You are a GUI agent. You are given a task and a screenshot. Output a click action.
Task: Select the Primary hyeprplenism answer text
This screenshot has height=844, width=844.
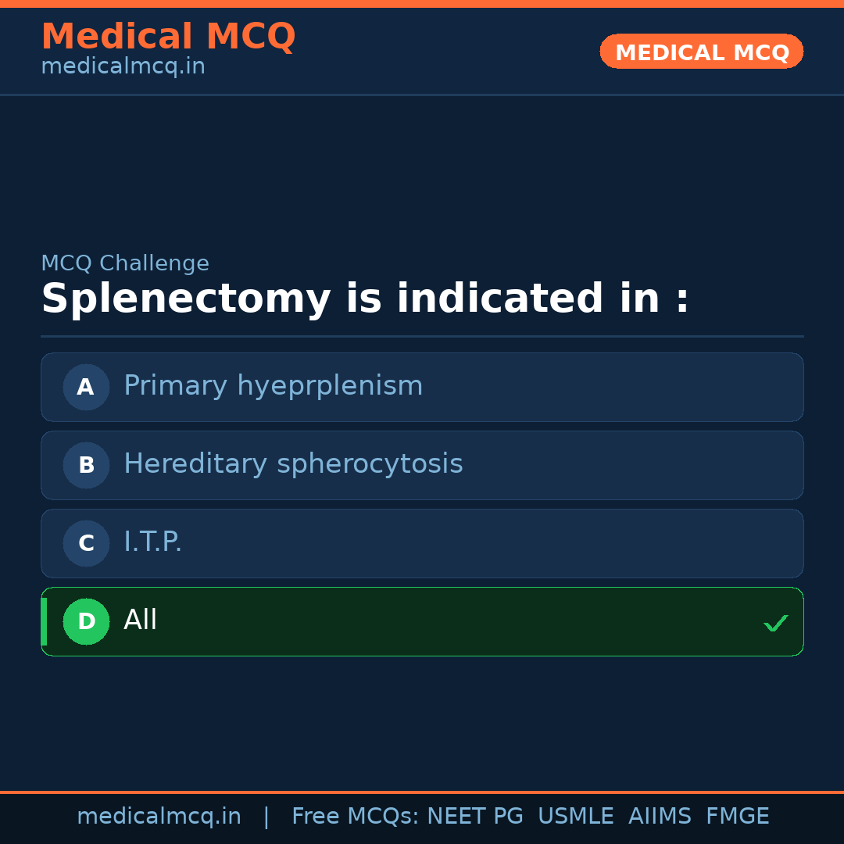(x=273, y=386)
